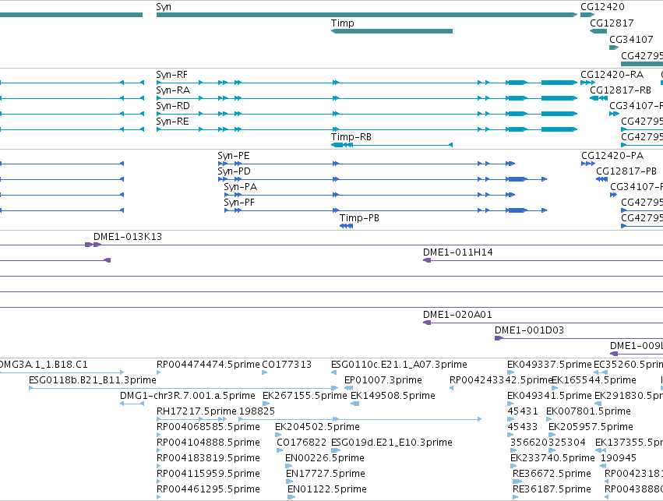Image resolution: width=663 pixels, height=501 pixels.
Task: Click EST RP004115959.5prime
Action: tap(208, 475)
